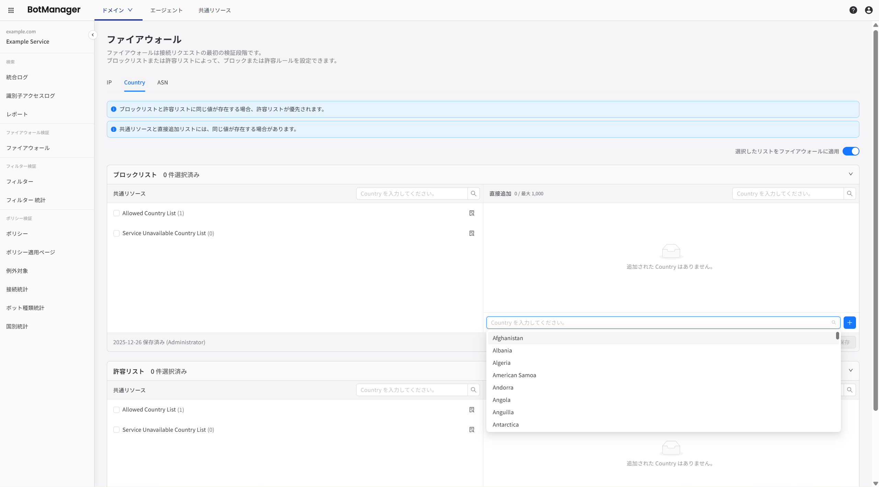The width and height of the screenshot is (879, 487).
Task: Click blue plus add country button
Action: [x=849, y=323]
